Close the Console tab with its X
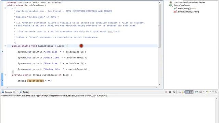 pyautogui.click(x=14, y=92)
